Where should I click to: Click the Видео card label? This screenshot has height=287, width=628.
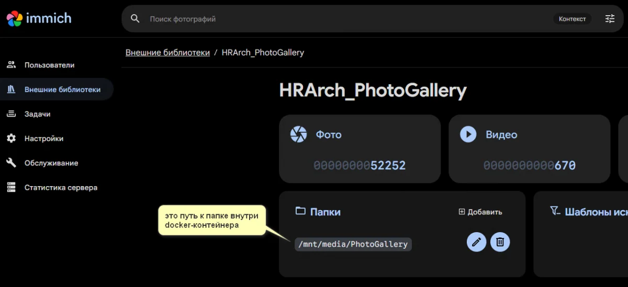[x=501, y=134]
